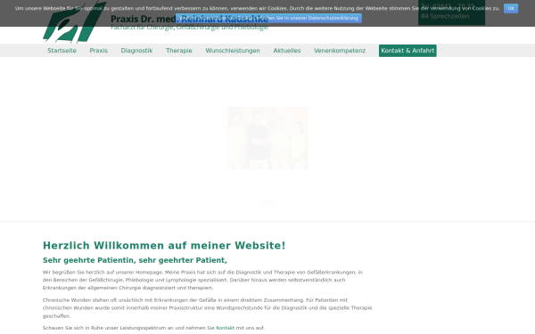Select Wunschleistungen in navigation

click(x=233, y=51)
